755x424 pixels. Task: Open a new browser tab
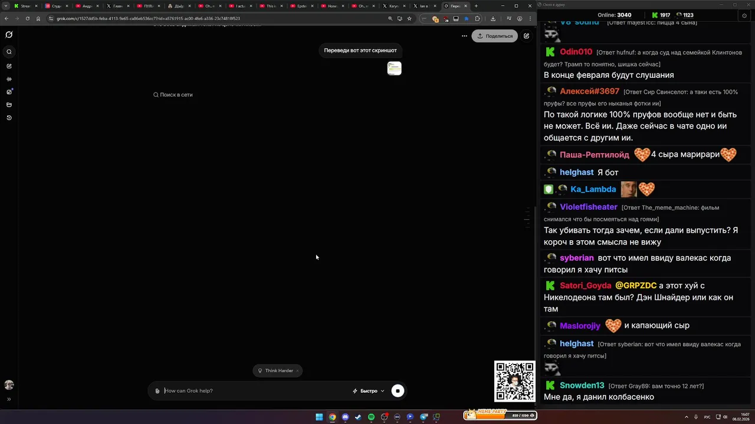[476, 6]
